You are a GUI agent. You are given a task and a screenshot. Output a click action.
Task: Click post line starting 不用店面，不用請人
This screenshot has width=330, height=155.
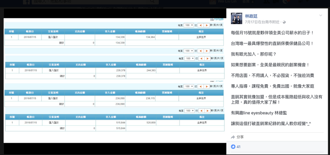[x=272, y=75]
